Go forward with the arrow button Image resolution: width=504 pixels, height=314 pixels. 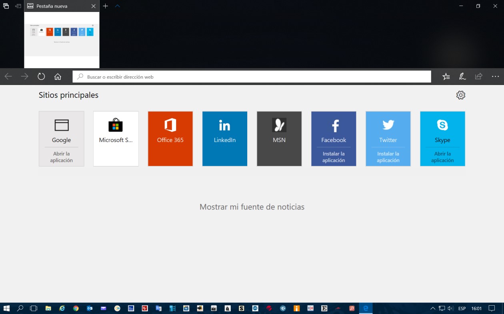pos(25,77)
